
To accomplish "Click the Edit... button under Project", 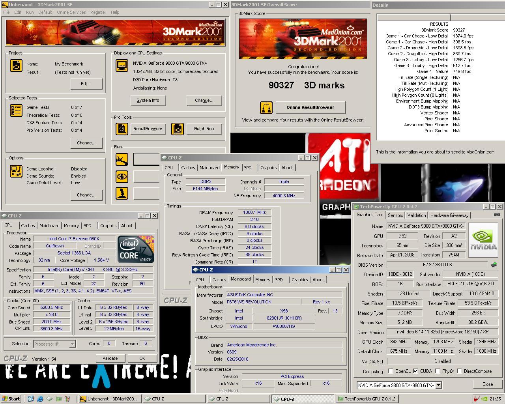I will point(86,84).
